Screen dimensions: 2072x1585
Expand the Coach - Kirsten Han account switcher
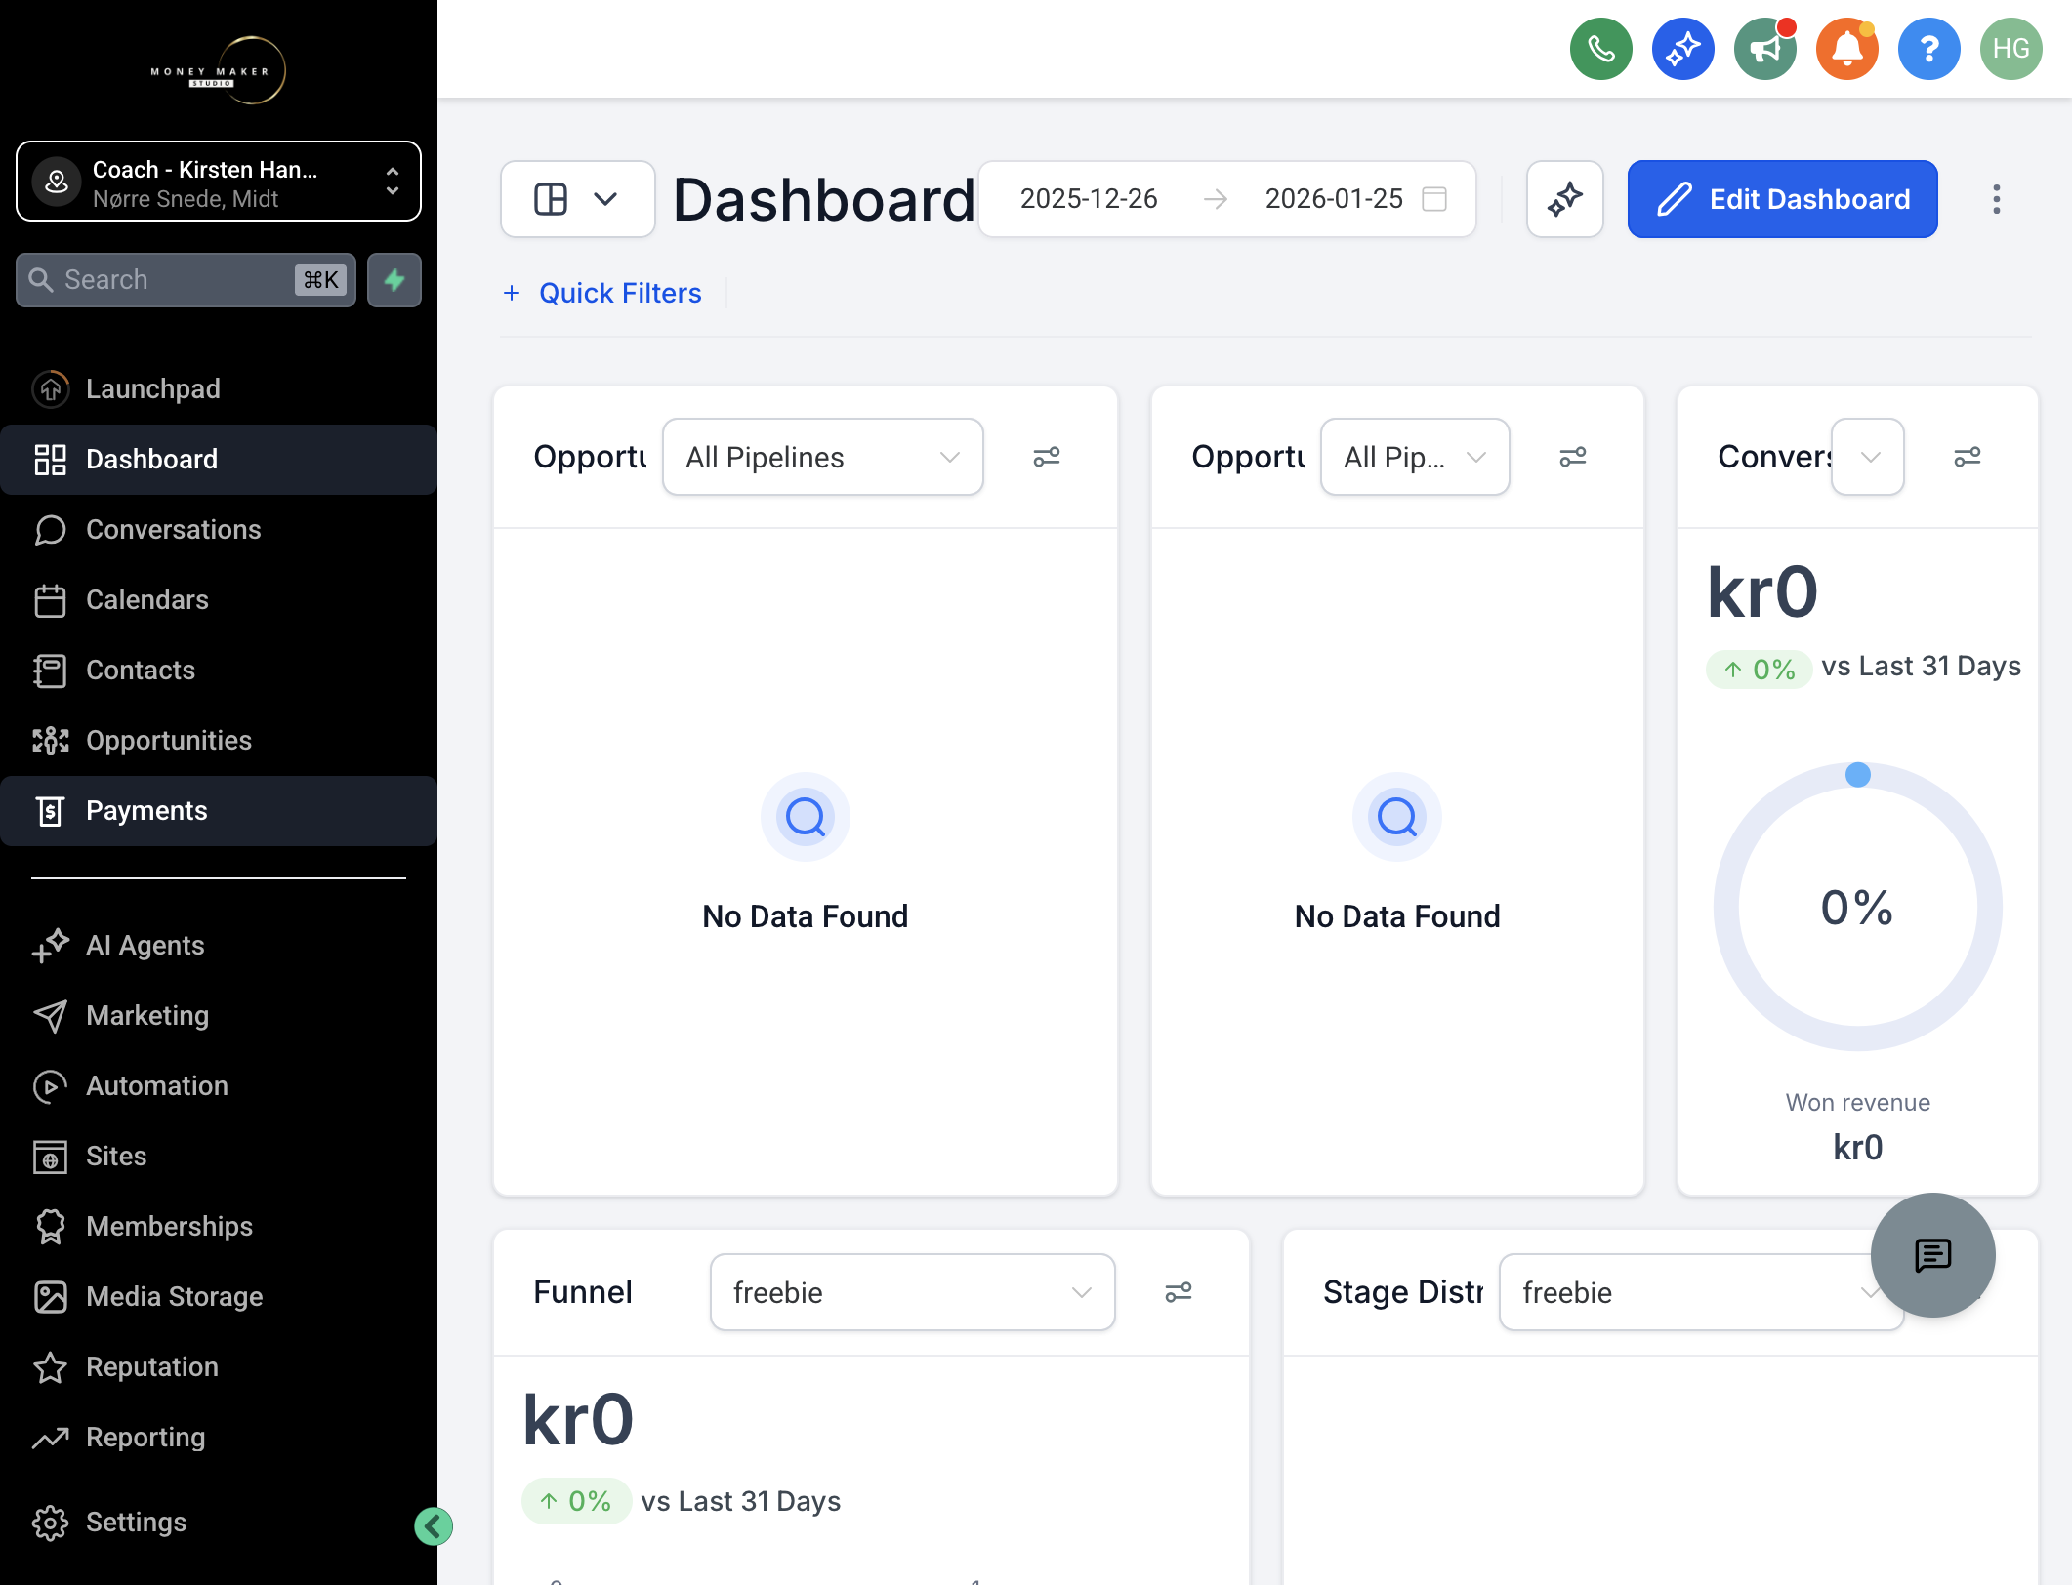[219, 182]
